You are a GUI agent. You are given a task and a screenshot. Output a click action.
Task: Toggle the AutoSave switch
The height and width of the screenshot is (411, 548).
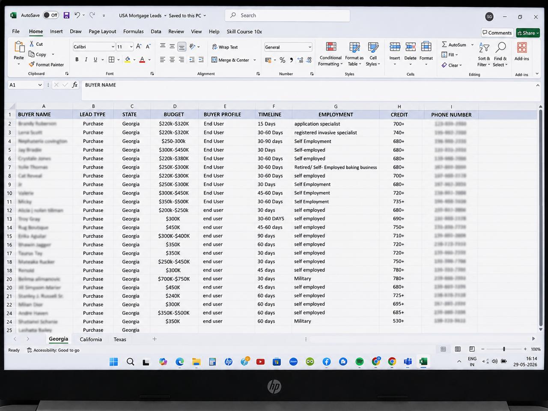click(51, 15)
